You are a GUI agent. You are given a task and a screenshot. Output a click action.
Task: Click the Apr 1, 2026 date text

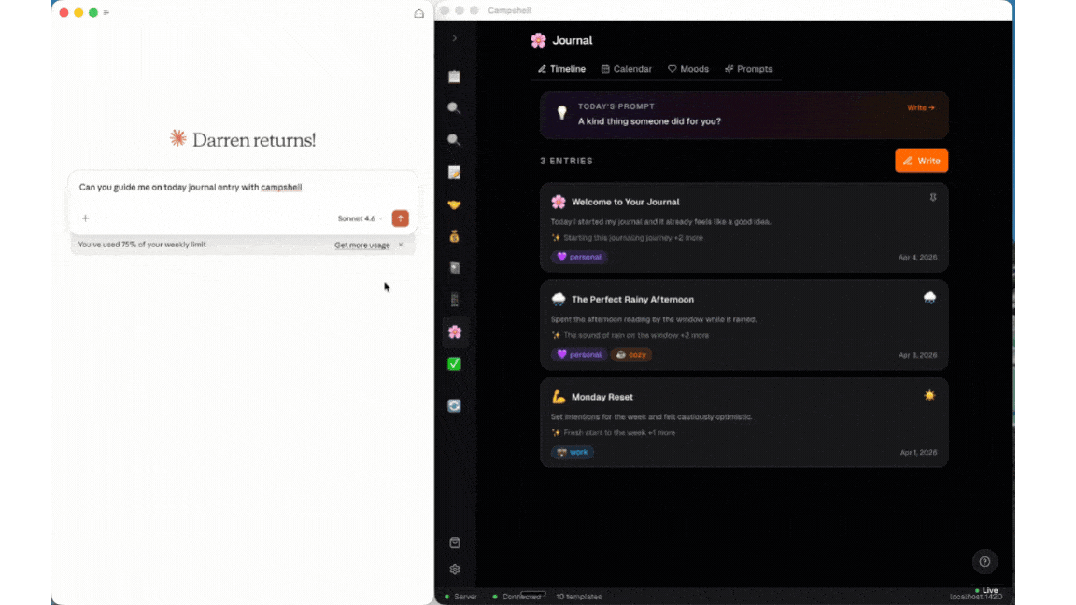click(x=918, y=453)
